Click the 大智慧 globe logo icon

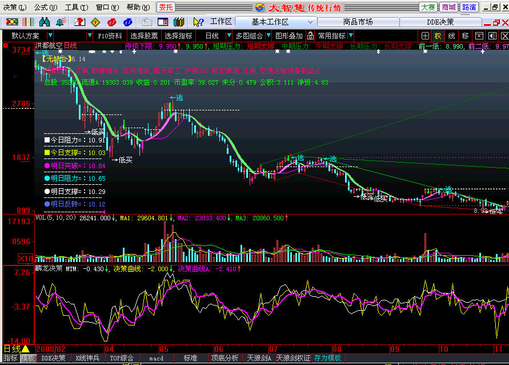260,7
